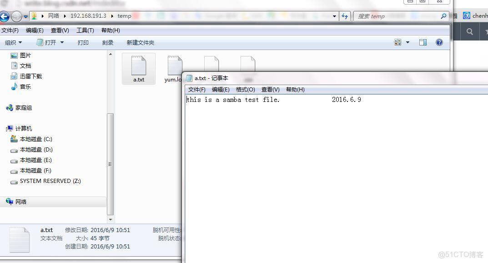Click 打开 button in Explorer toolbar
Viewport: 488px width, 263px height.
coord(46,42)
